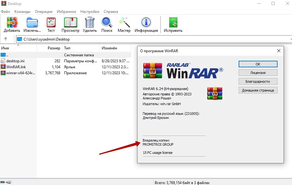
Task: Run the Тест archive test tool
Action: pyautogui.click(x=51, y=22)
